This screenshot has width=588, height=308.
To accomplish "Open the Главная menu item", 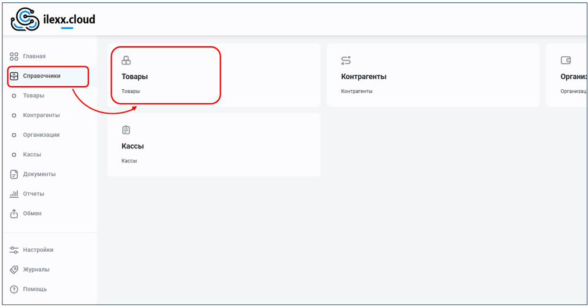I will coord(34,56).
